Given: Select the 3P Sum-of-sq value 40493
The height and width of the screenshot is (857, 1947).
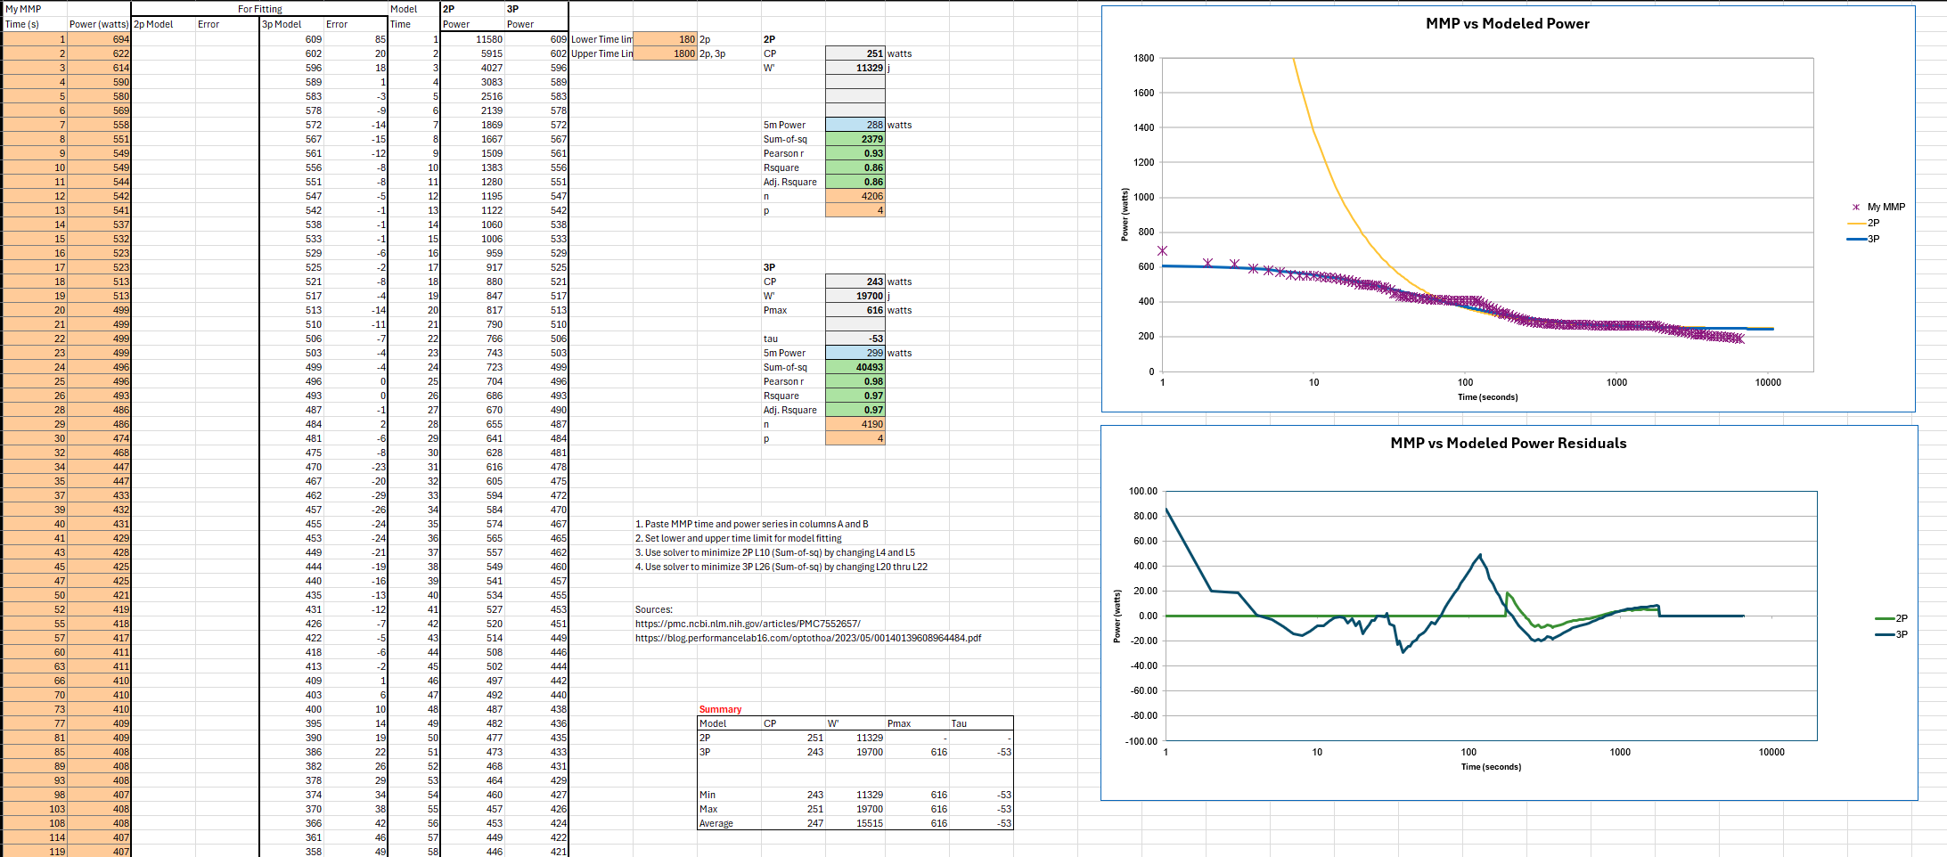Looking at the screenshot, I should coord(855,367).
